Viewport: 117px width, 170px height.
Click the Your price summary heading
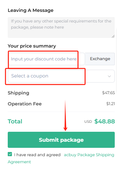point(32,46)
